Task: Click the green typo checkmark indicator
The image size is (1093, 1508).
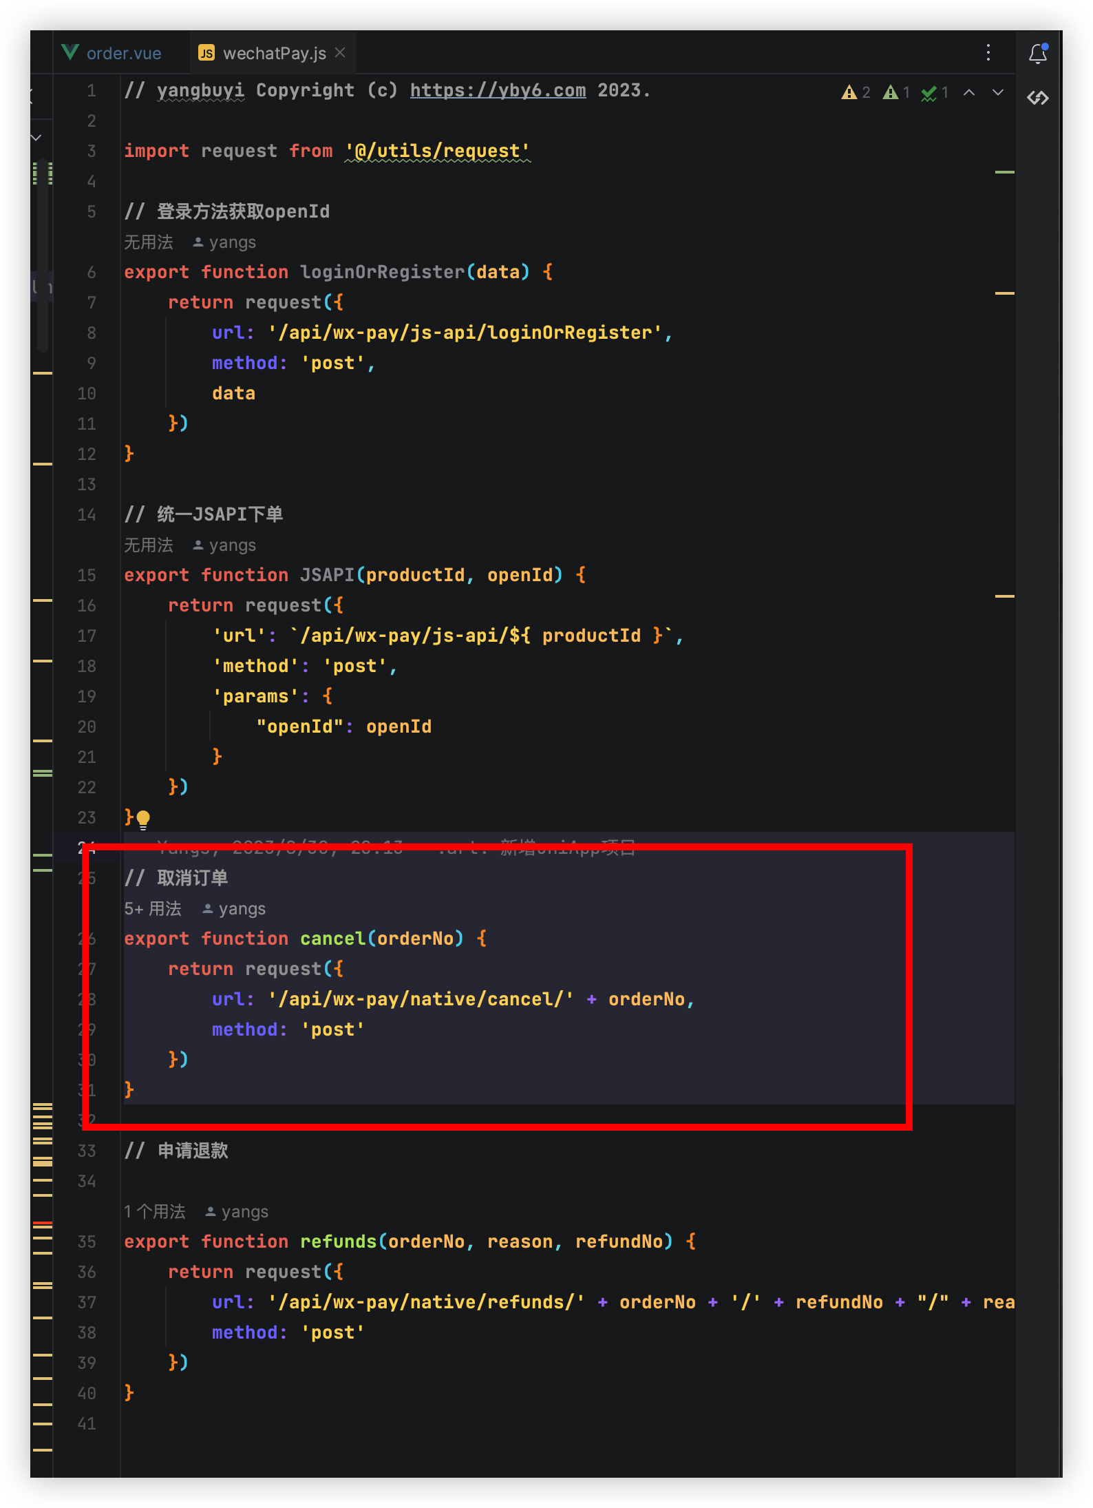Action: pos(935,92)
